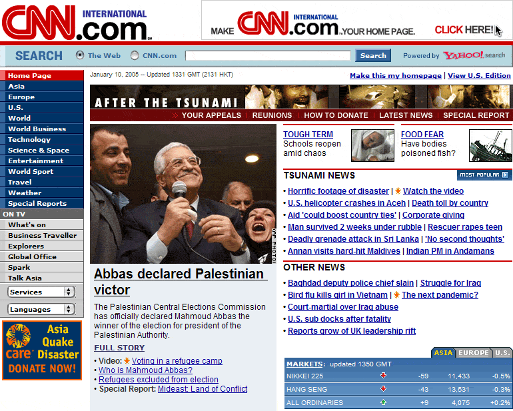The height and width of the screenshot is (411, 513).
Task: Open Mideast: Land of Conflict link
Action: click(203, 389)
